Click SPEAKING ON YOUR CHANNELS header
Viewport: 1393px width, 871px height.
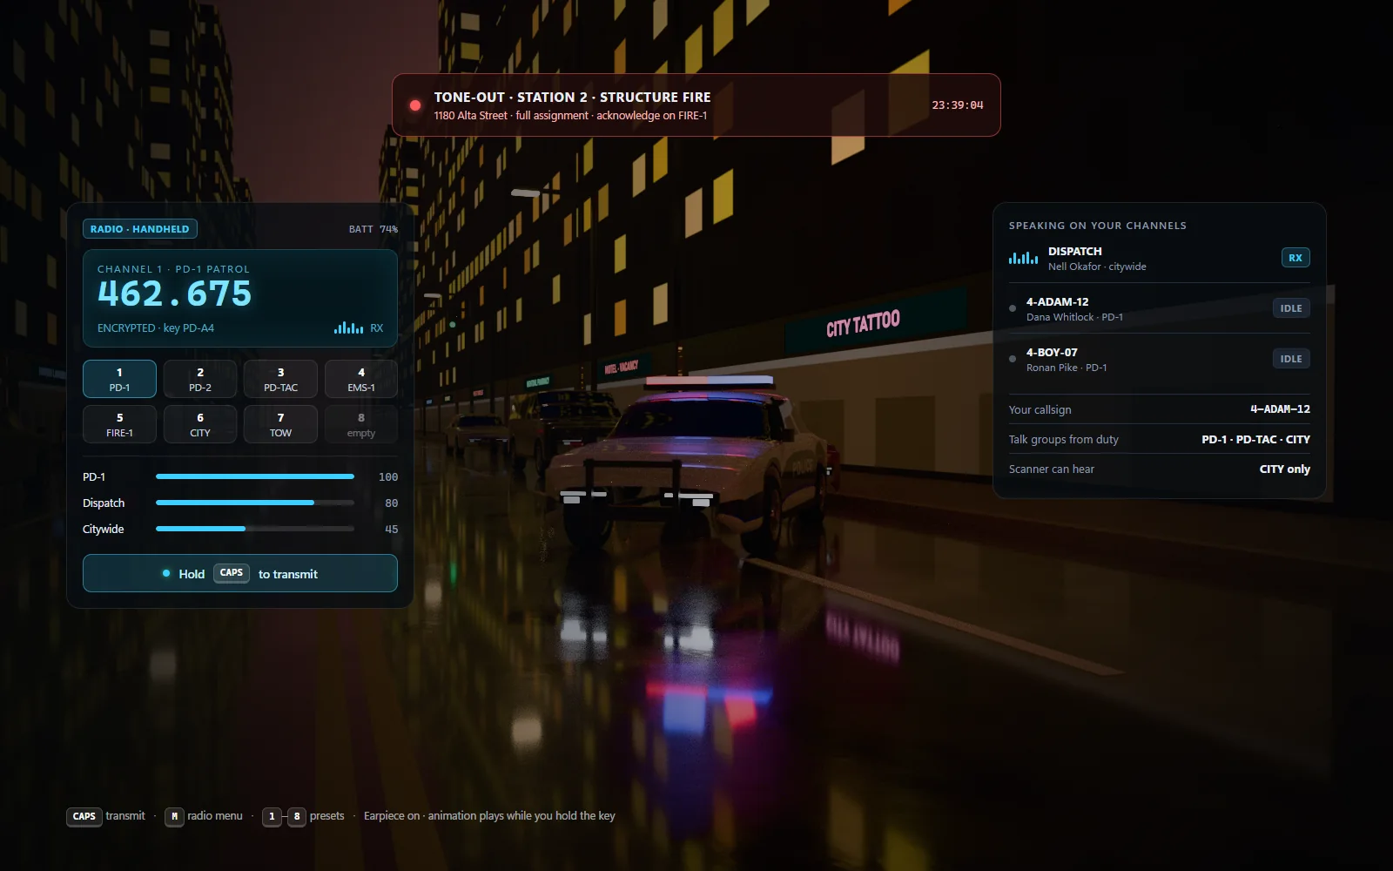[1097, 226]
